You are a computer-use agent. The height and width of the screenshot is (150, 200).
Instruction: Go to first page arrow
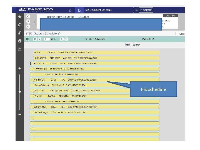point(35,39)
